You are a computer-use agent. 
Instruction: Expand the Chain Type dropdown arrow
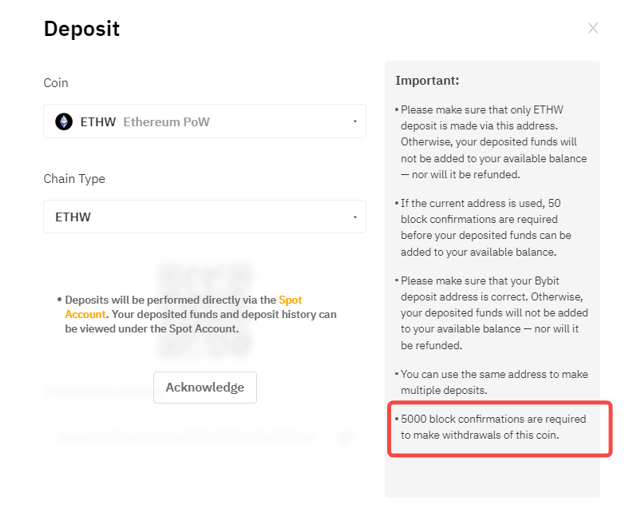[x=354, y=217]
